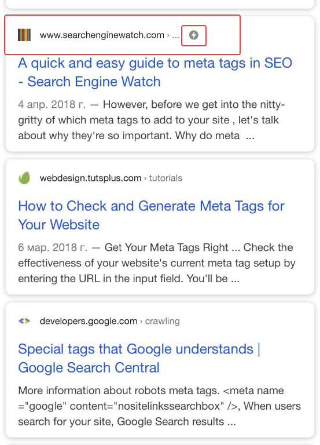320x445 pixels.
Task: Open 'How to Check and Generate Meta Tags' result
Action: pos(152,215)
